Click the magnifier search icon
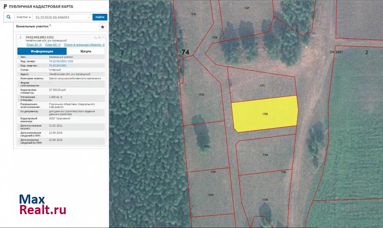This screenshot has width=383, height=228. 9,17
